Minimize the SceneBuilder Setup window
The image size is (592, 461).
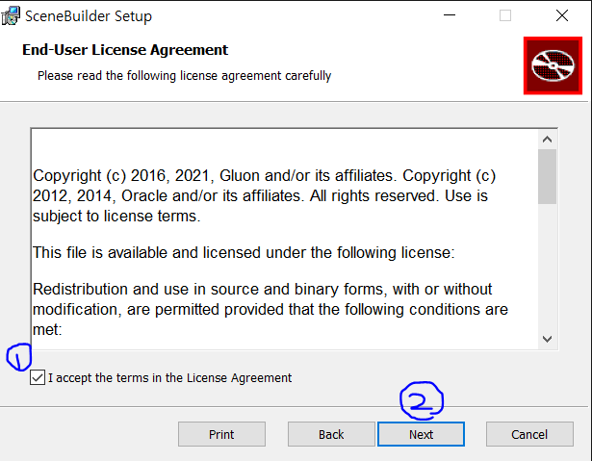(x=450, y=15)
